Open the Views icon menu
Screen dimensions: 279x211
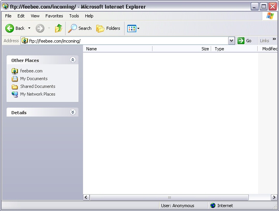132,28
